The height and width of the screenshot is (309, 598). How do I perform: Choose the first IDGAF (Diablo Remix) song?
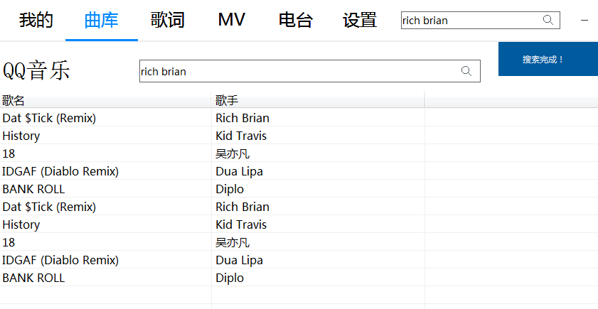pyautogui.click(x=60, y=171)
